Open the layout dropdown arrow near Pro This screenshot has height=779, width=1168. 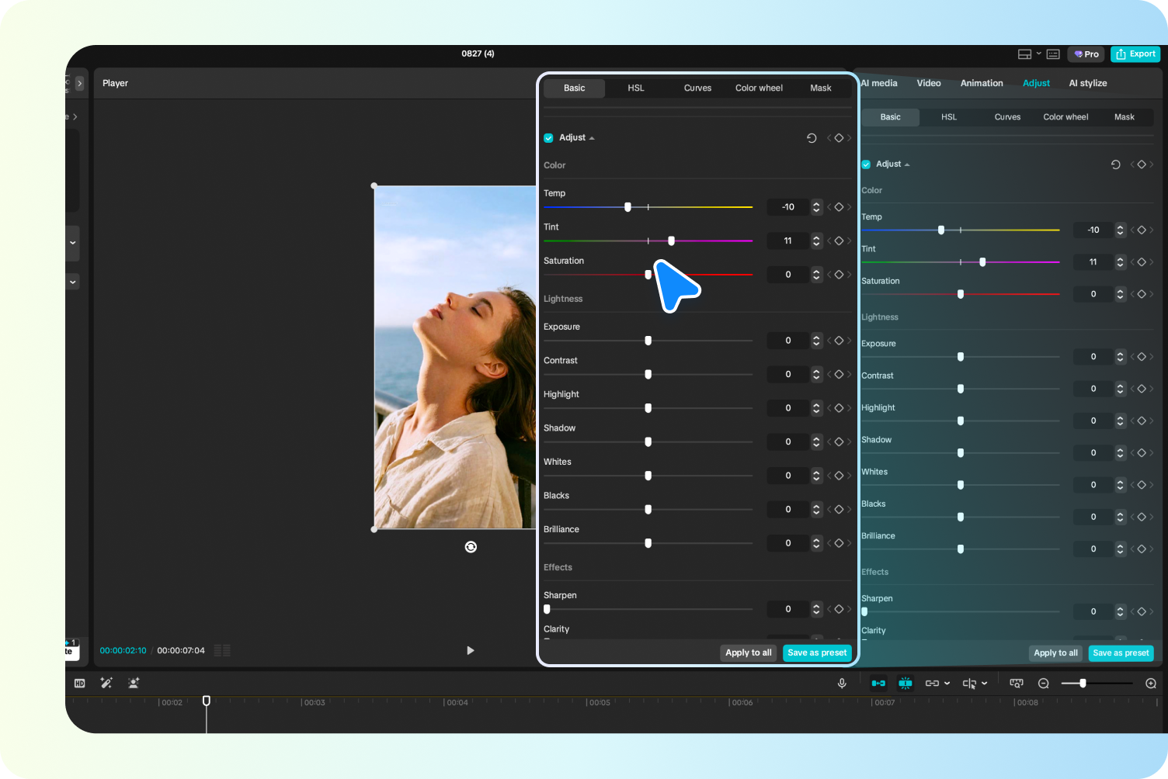click(1038, 54)
